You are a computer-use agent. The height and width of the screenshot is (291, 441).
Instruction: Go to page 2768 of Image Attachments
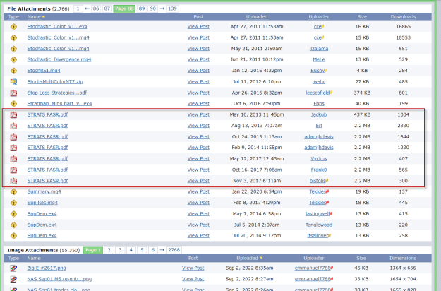(x=174, y=250)
